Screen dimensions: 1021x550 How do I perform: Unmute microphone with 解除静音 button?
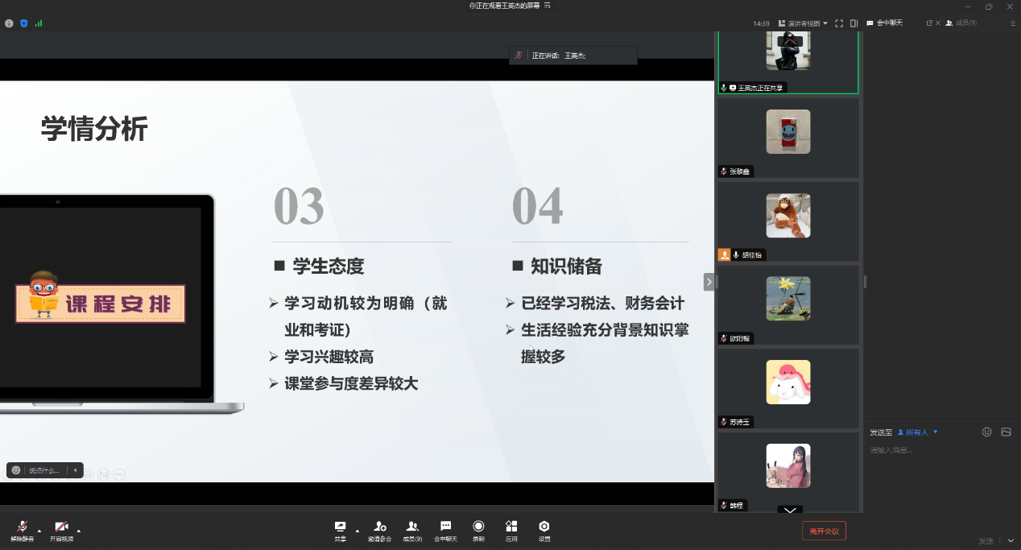(22, 529)
